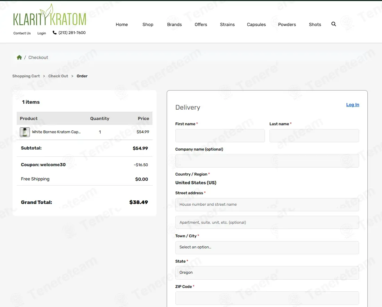Open White Borneo Kratom product thumbnail
The image size is (382, 307).
click(25, 132)
